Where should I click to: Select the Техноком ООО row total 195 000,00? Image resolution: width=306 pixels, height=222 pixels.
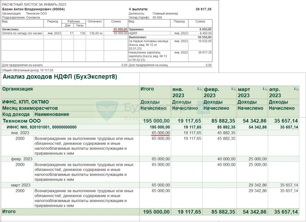(x=156, y=121)
